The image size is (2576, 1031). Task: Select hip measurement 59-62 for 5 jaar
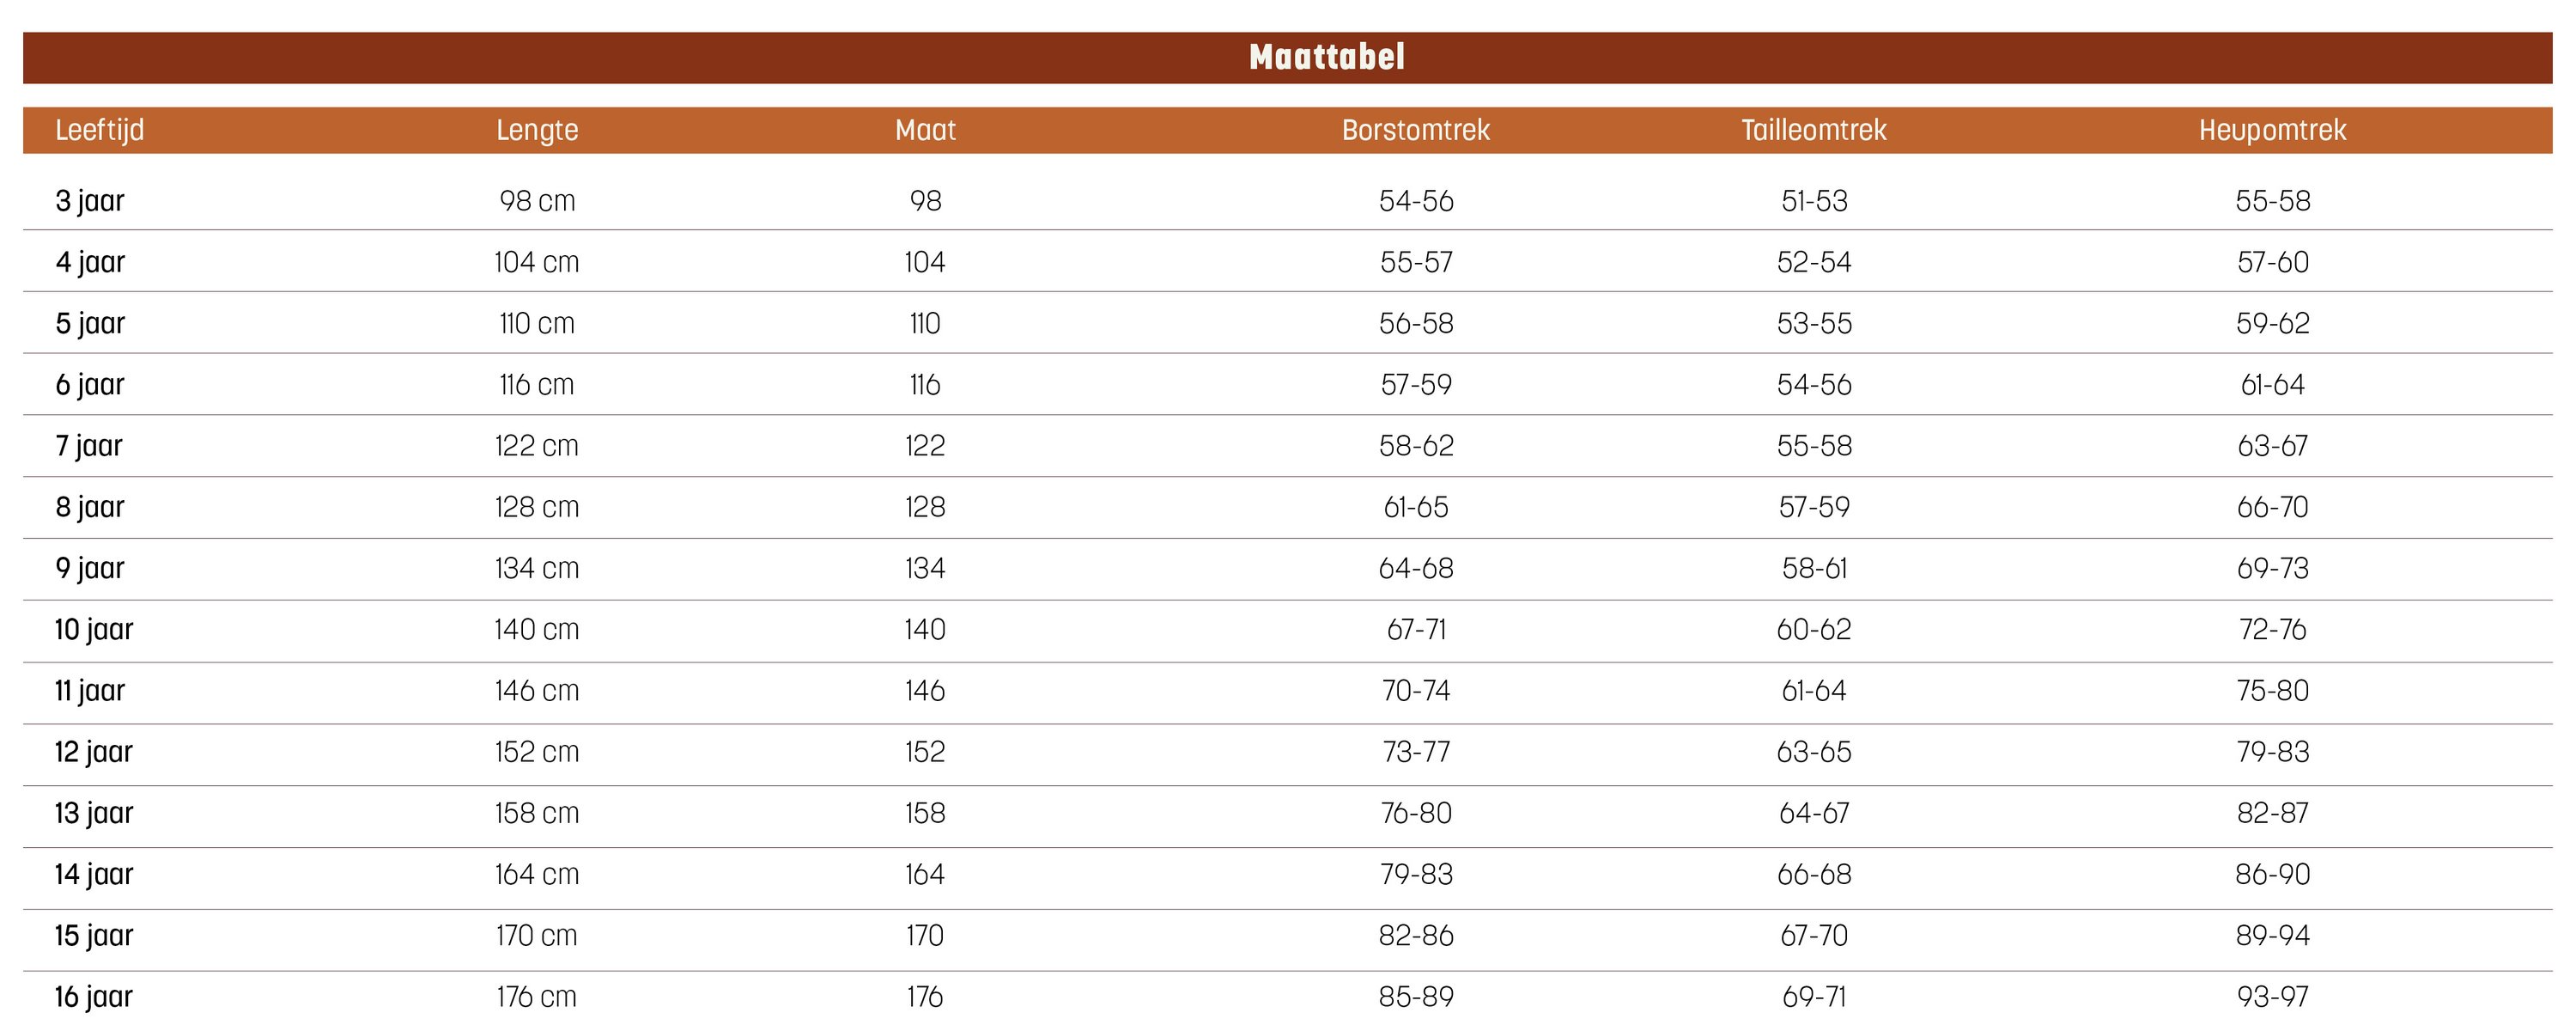(x=2272, y=323)
